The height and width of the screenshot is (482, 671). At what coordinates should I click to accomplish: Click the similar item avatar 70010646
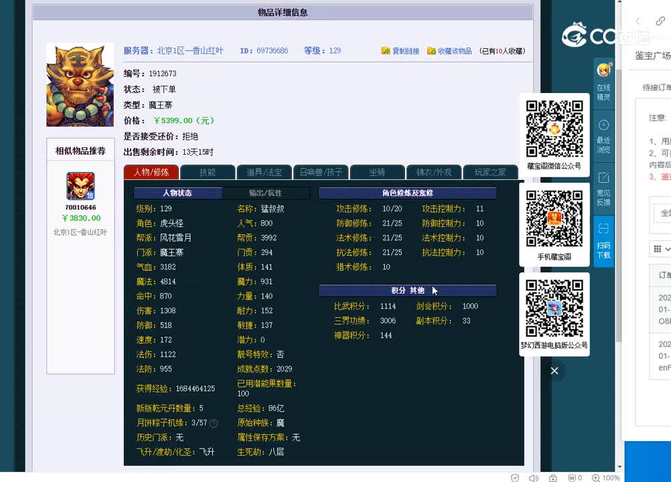(80, 186)
